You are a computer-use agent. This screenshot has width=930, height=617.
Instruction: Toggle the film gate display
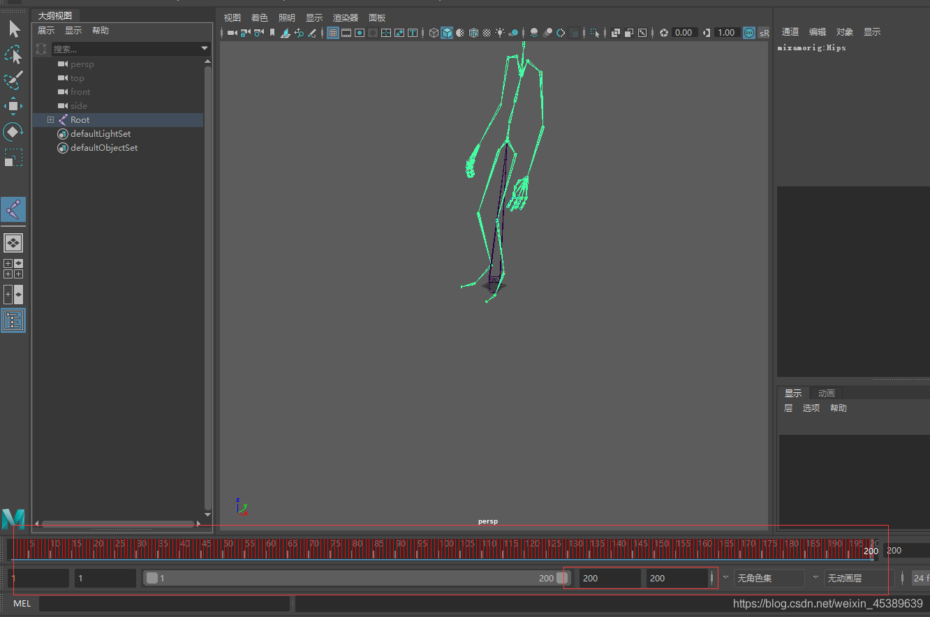(346, 33)
